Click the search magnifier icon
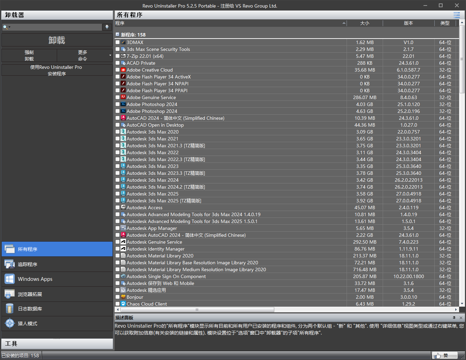Screen dimensions: 466x360 pyautogui.click(x=5, y=27)
